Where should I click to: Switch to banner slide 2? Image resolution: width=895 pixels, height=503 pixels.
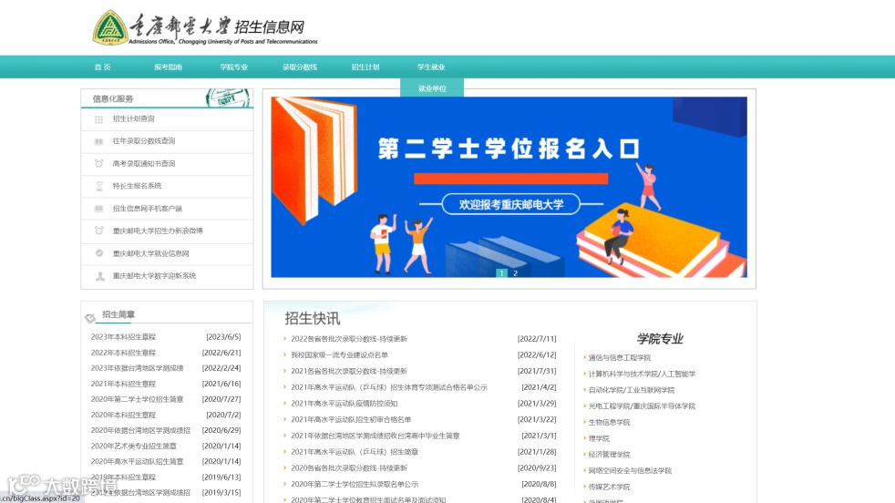pyautogui.click(x=516, y=272)
